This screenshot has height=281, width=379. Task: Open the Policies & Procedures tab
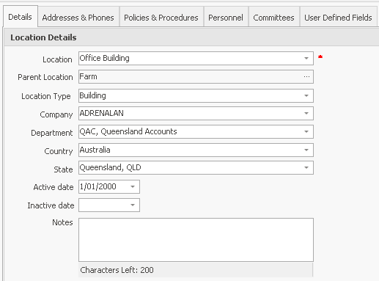[x=161, y=18]
